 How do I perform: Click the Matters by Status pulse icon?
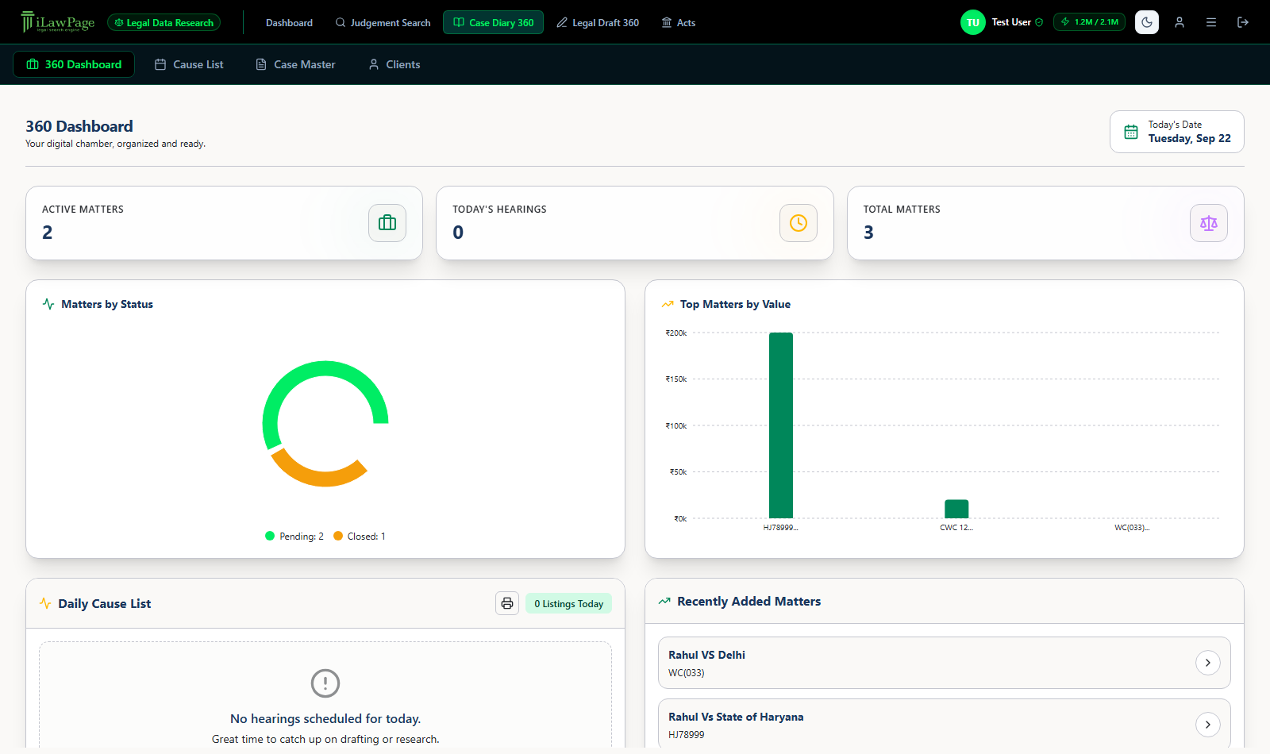pyautogui.click(x=48, y=304)
